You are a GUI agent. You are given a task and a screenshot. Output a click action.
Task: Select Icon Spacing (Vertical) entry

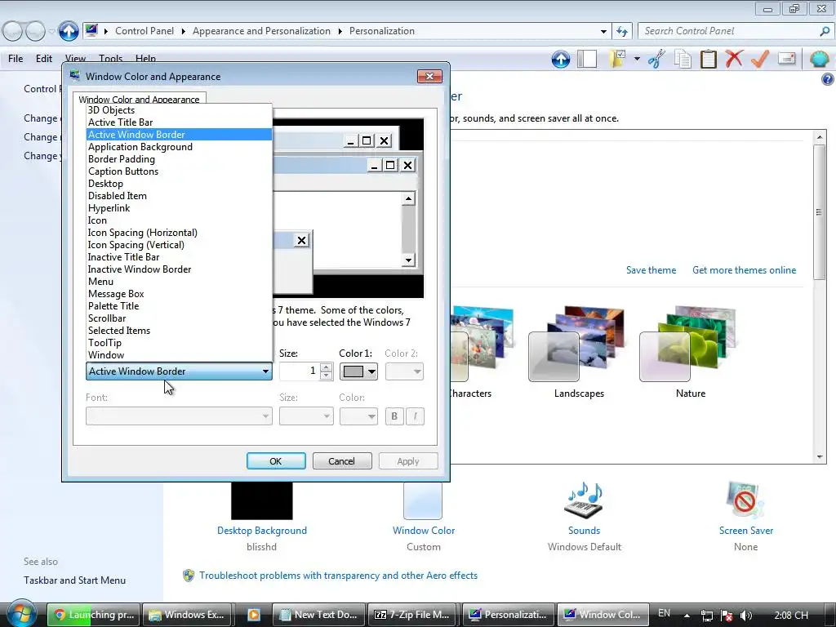(x=179, y=245)
